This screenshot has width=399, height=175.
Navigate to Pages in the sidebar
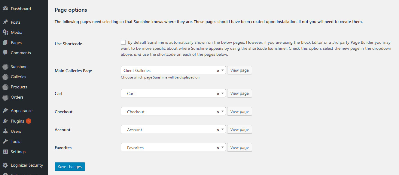(x=16, y=43)
